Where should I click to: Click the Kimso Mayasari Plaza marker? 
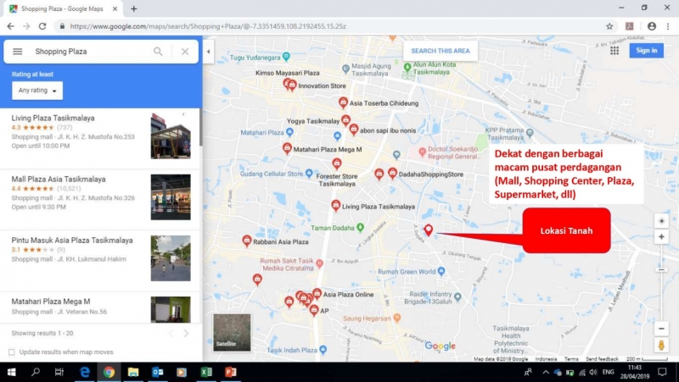click(x=287, y=82)
